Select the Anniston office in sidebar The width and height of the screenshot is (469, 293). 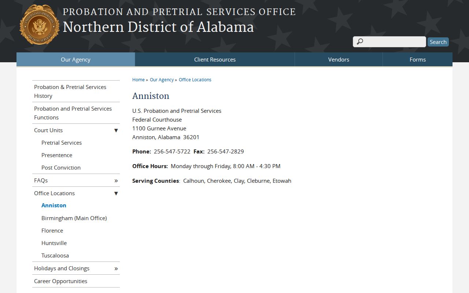coord(54,205)
